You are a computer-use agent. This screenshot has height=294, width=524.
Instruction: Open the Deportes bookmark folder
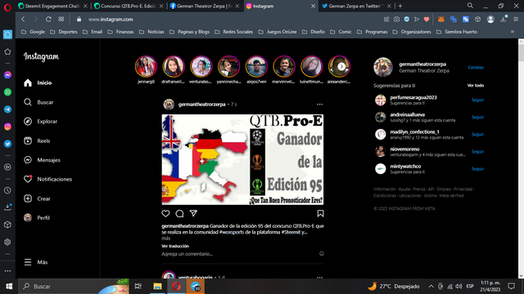[64, 32]
